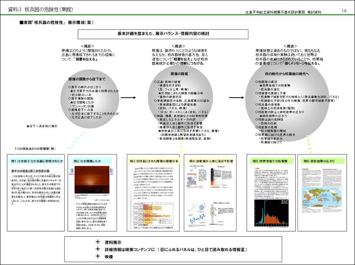Viewport: 355px width, 265px height.
Task: Click the bullet '・核廃絶に向けて'
Action: coord(271,142)
